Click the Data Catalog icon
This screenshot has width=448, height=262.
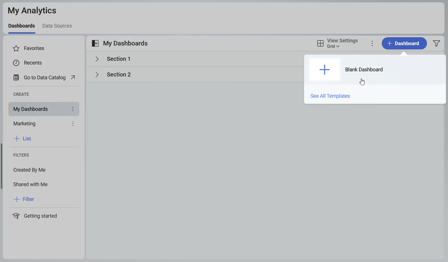click(x=16, y=77)
